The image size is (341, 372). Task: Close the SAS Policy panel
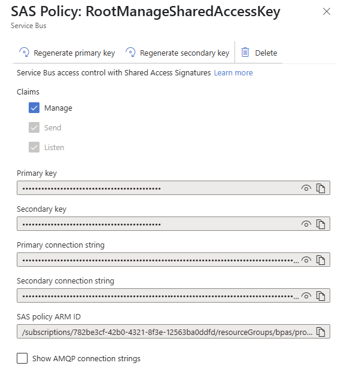[x=327, y=11]
